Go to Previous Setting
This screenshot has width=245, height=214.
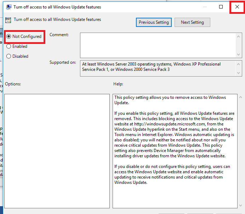pyautogui.click(x=154, y=22)
